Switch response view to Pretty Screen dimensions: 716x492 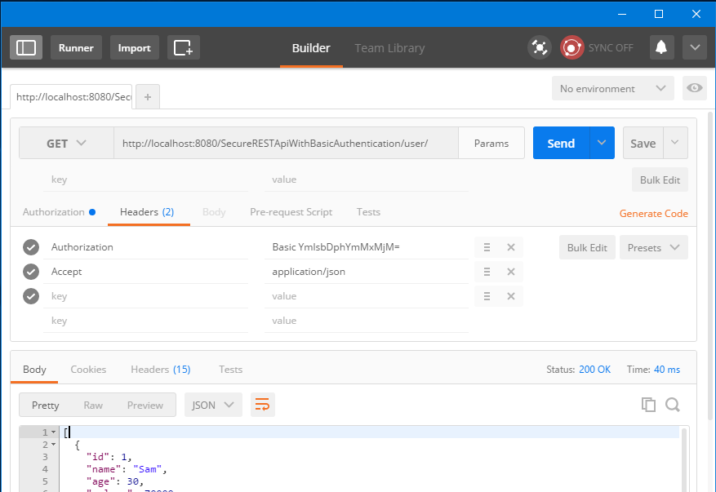pos(45,406)
